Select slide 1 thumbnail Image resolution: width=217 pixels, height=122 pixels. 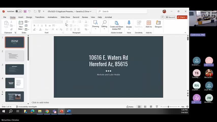[x=14, y=42]
